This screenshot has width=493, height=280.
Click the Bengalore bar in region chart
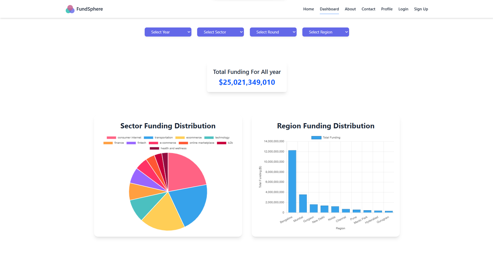point(292,181)
